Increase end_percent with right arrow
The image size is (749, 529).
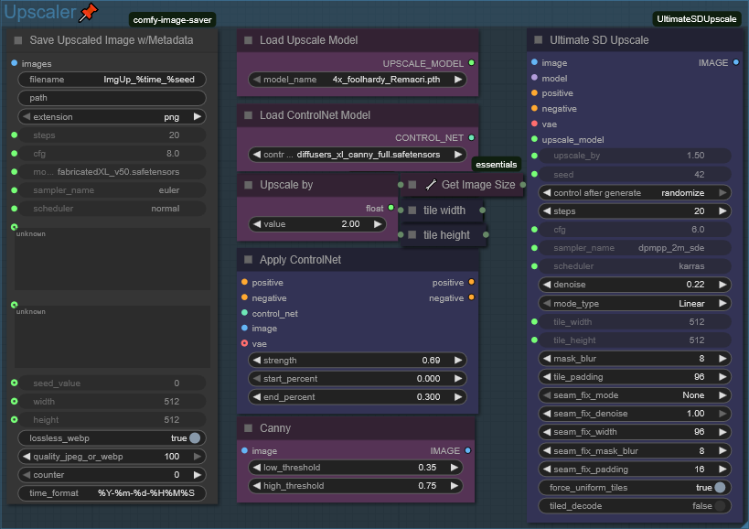pos(458,396)
